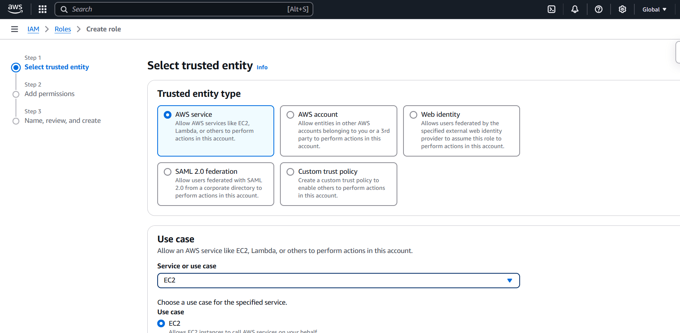The image size is (680, 333).
Task: Click the search magnifier icon
Action: (64, 9)
